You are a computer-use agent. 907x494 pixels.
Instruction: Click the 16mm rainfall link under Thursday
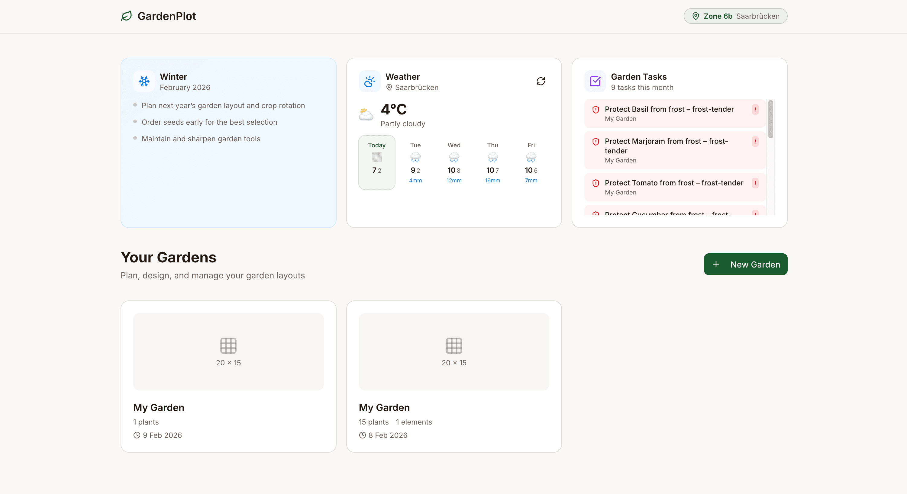(x=492, y=181)
